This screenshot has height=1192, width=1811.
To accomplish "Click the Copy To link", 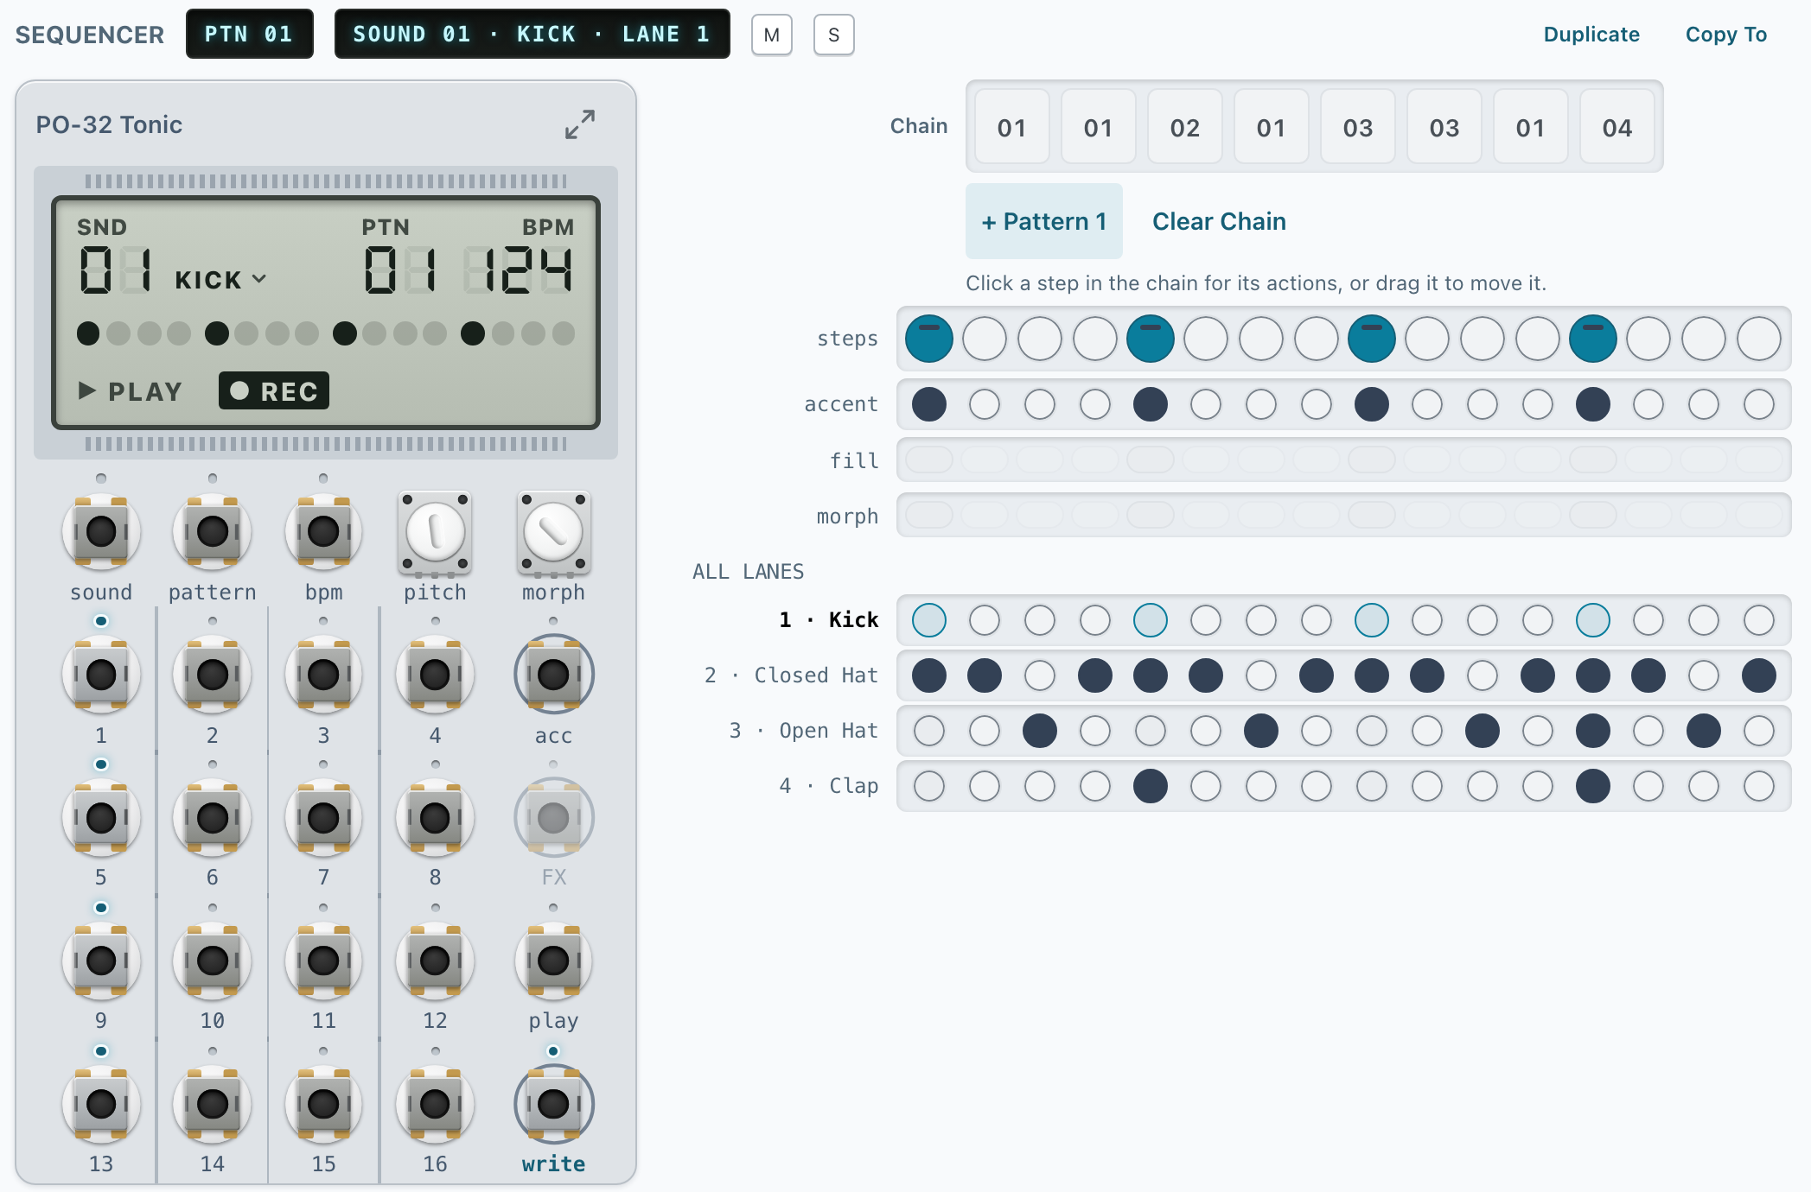I will [x=1726, y=35].
